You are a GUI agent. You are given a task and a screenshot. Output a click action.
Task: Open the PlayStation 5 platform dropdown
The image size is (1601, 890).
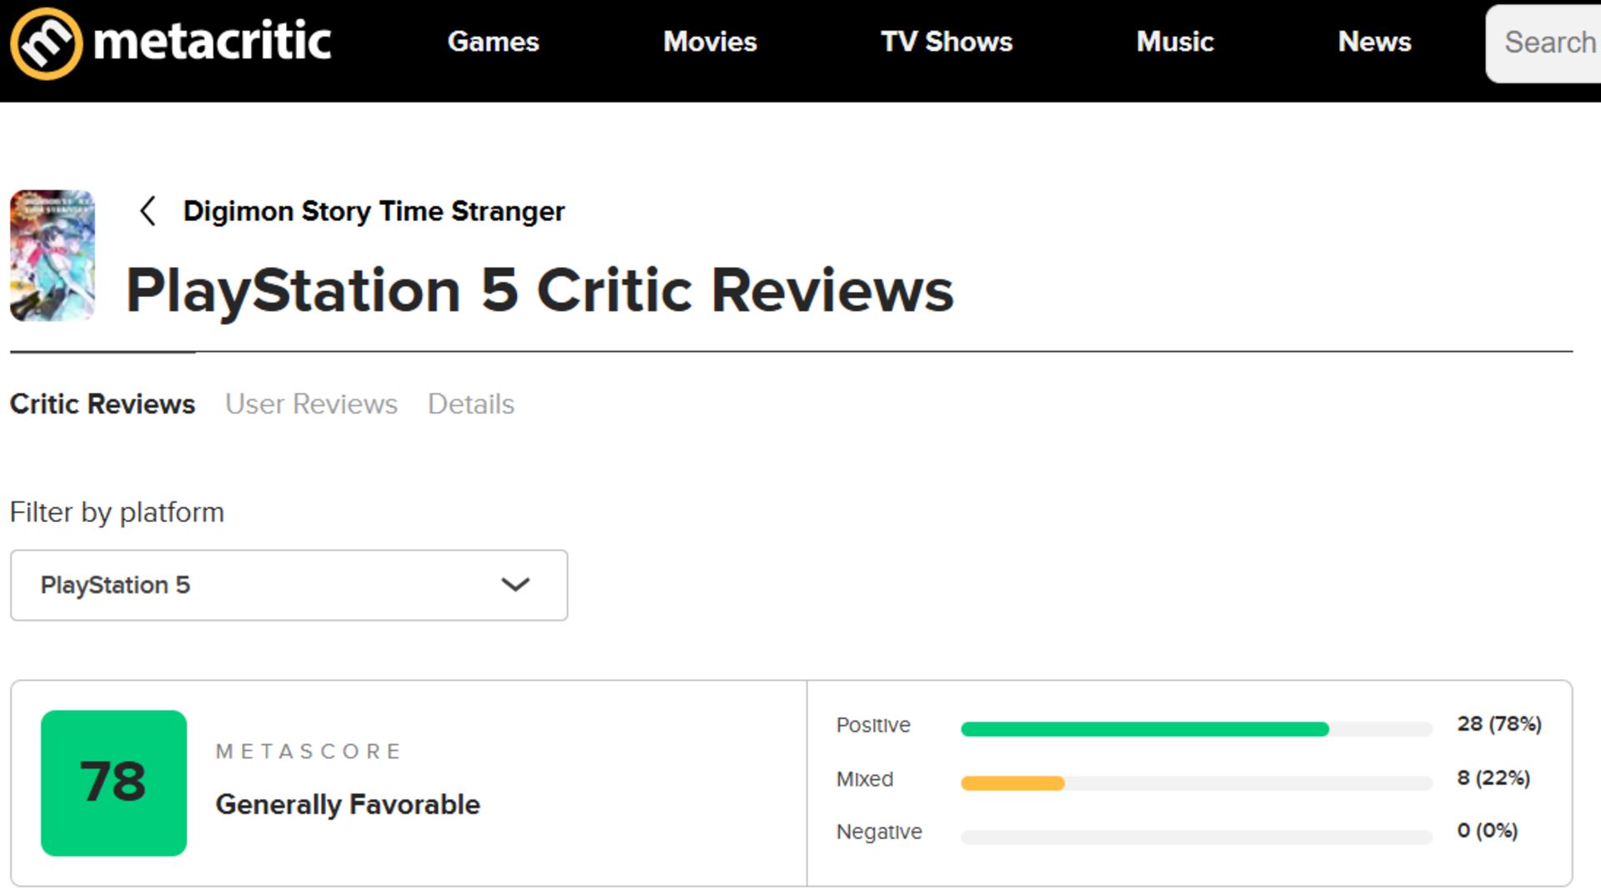tap(288, 585)
